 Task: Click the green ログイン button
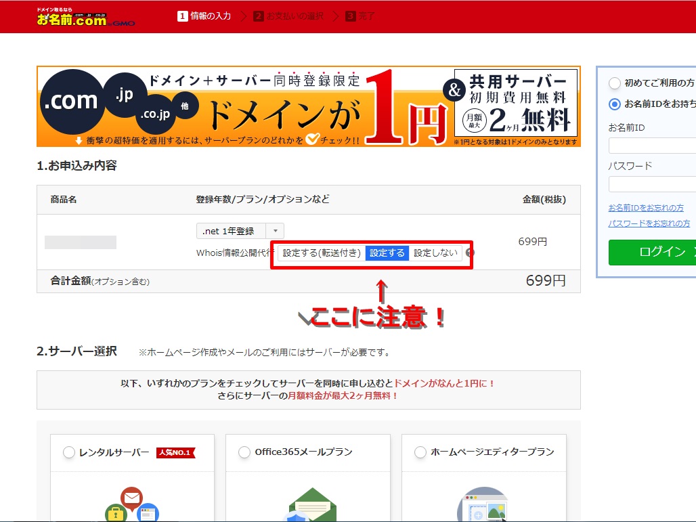pyautogui.click(x=652, y=252)
